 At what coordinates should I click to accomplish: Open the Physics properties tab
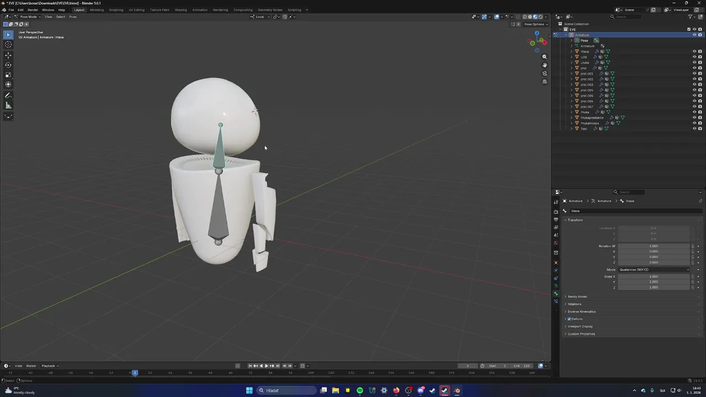click(x=556, y=270)
